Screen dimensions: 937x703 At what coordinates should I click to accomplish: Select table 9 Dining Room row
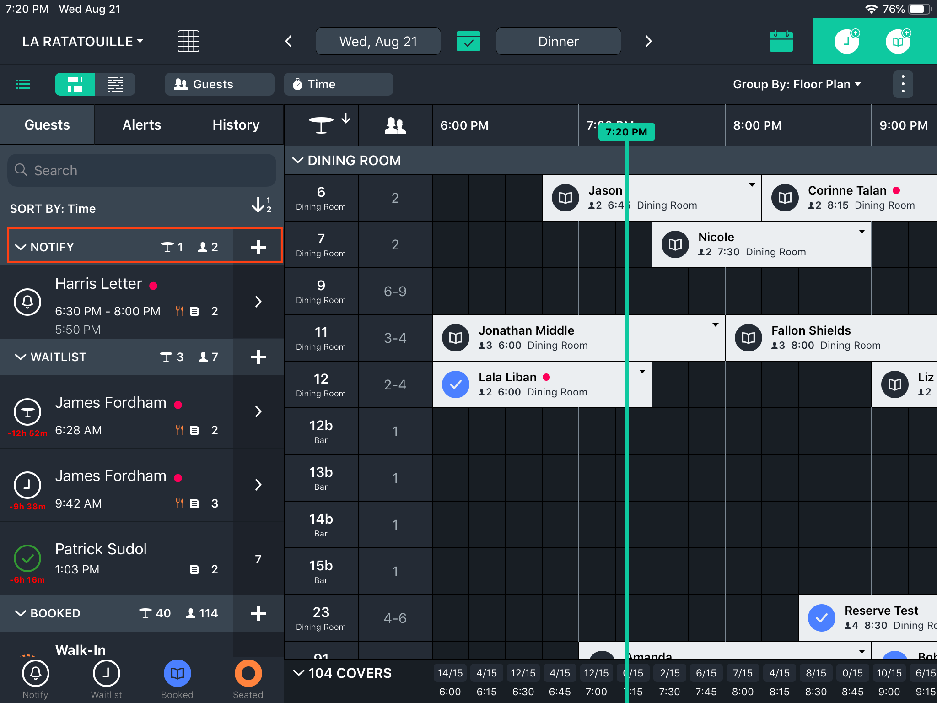321,291
